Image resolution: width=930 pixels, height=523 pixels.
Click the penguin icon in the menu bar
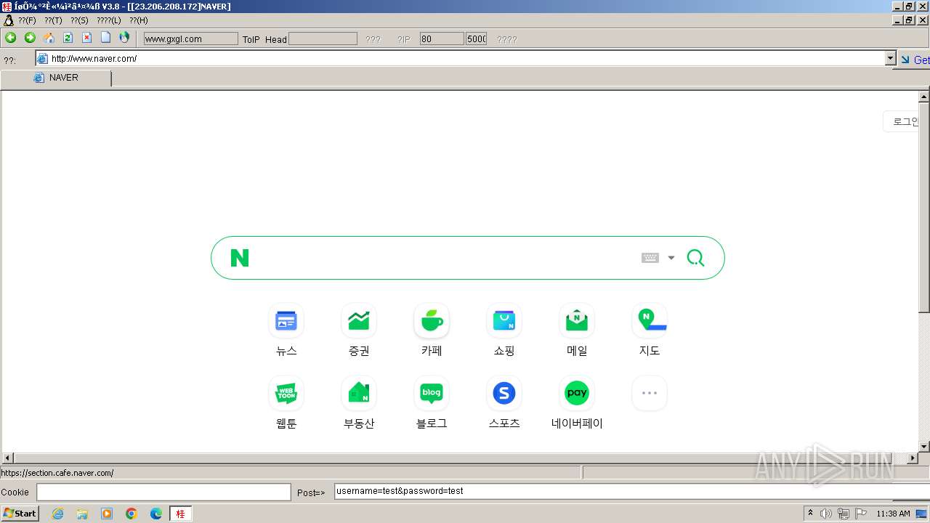coord(8,20)
